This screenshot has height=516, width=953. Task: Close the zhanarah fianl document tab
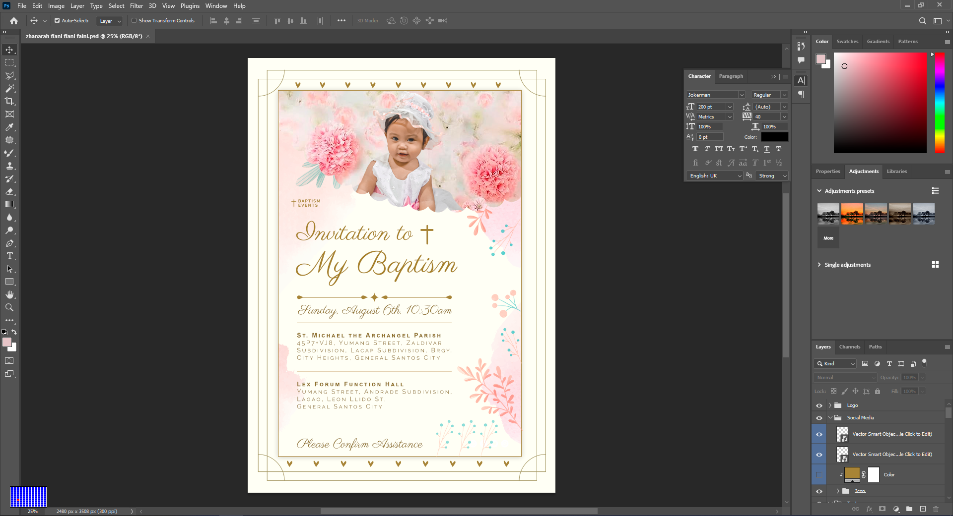tap(148, 36)
